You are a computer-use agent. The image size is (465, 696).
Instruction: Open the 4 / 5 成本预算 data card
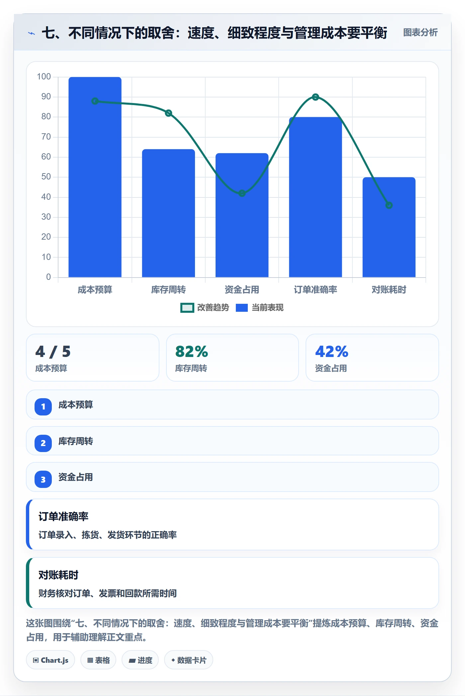(93, 358)
